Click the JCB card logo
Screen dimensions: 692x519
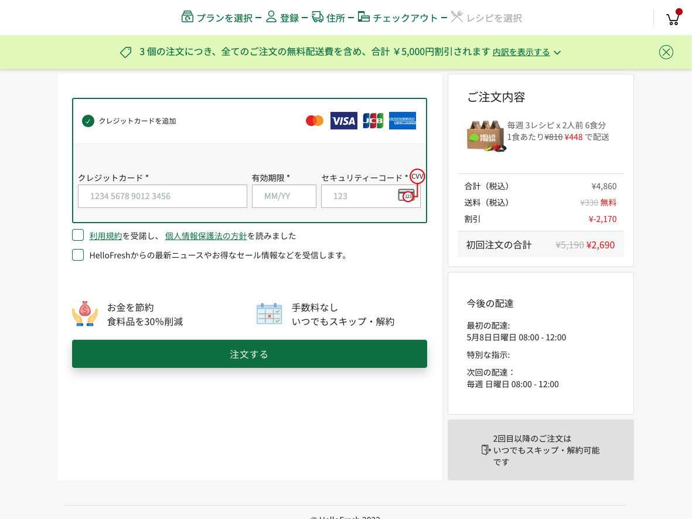click(x=373, y=121)
